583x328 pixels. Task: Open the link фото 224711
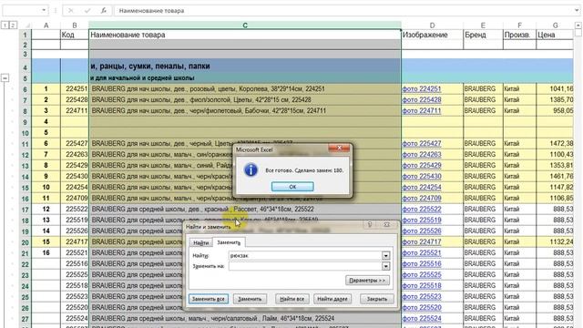coord(422,110)
